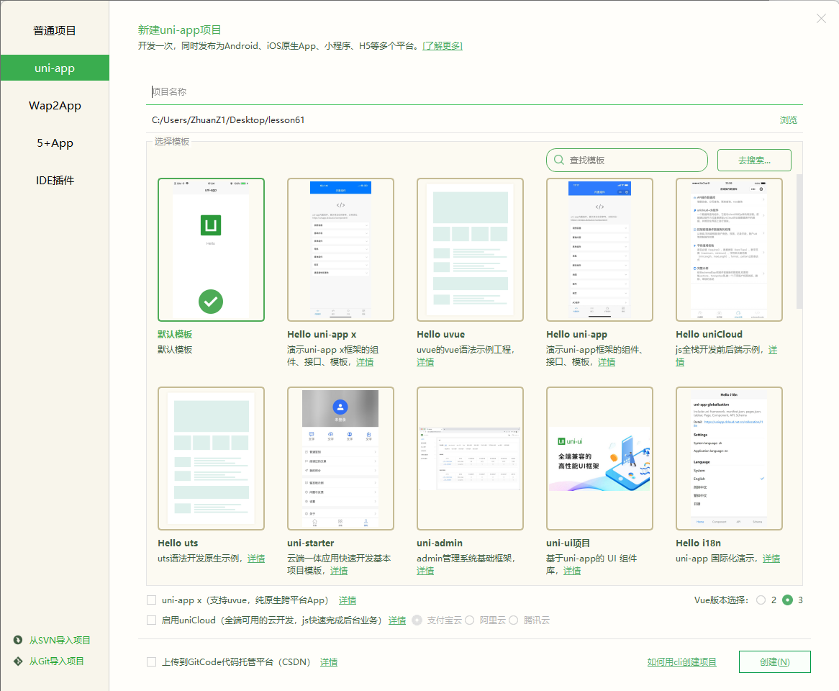Open 详情 link beside uni-app x checkbox
Viewport: 839px width, 691px height.
348,600
